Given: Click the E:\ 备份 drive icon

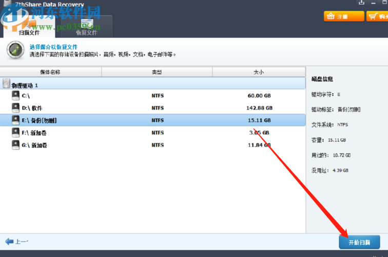Looking at the screenshot, I should point(15,120).
